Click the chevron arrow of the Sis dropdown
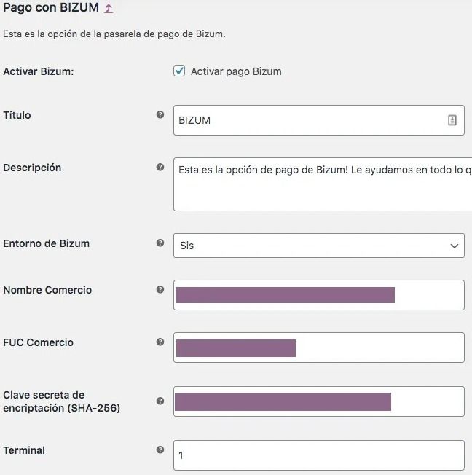The width and height of the screenshot is (472, 475). click(454, 246)
